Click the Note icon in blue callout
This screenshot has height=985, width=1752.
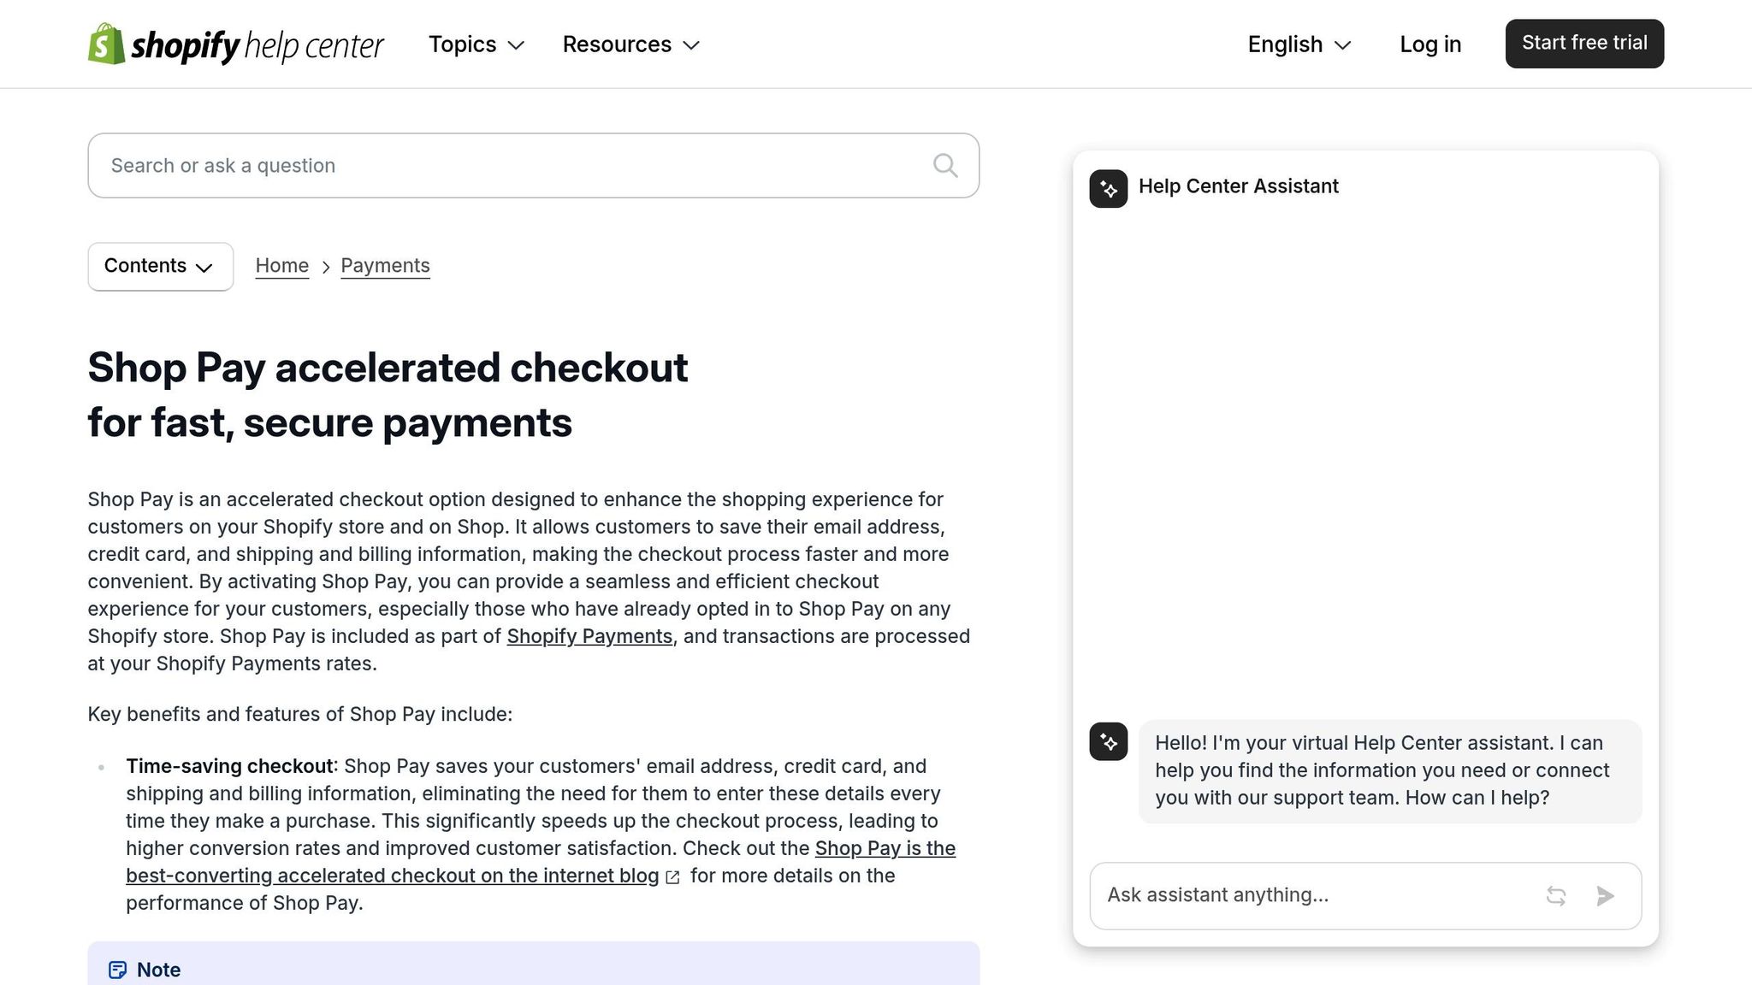(x=117, y=970)
